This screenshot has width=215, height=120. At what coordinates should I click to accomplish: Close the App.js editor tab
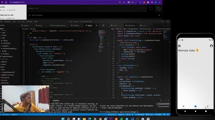coord(96,25)
